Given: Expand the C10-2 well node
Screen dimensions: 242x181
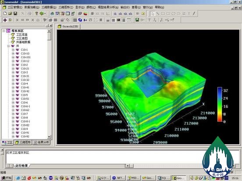Looking at the screenshot, I should coord(13,65).
